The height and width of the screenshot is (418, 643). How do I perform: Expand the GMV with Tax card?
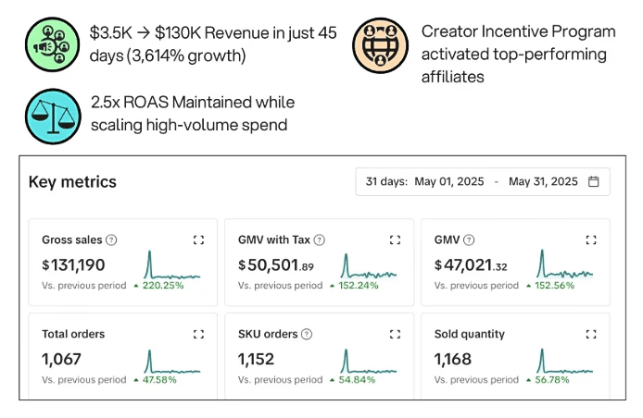pyautogui.click(x=395, y=240)
